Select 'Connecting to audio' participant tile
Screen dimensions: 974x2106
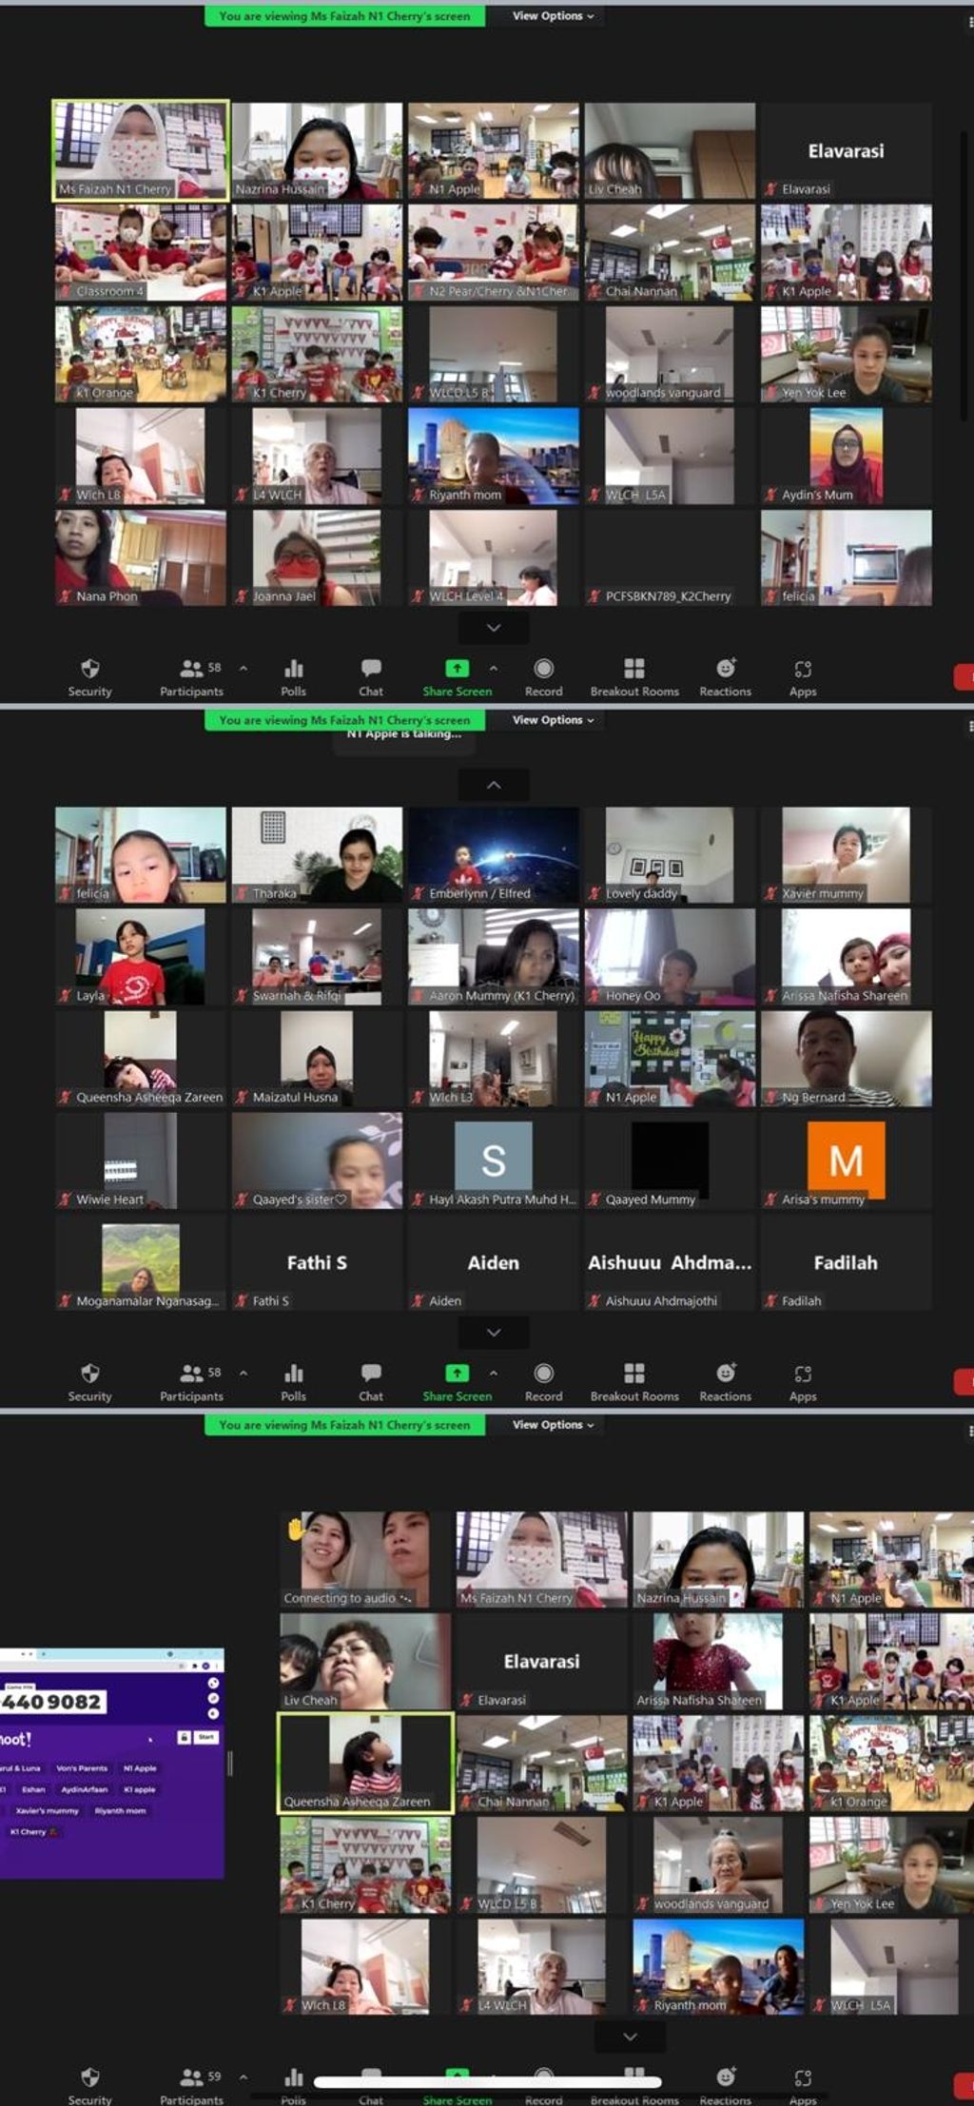point(365,1559)
